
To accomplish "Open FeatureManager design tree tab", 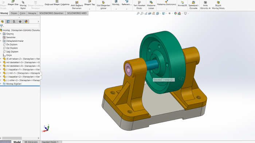I will point(2,21).
